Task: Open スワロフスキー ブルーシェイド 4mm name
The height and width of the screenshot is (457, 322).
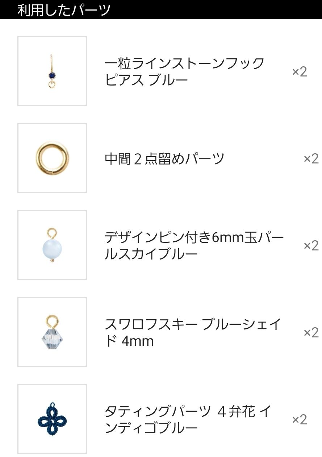Action: coord(193,332)
